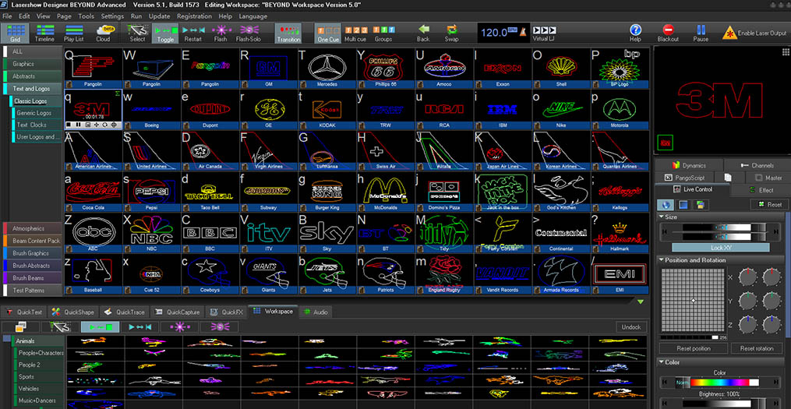Pause playback using the Pause icon
Image resolution: width=791 pixels, height=409 pixels.
point(700,32)
